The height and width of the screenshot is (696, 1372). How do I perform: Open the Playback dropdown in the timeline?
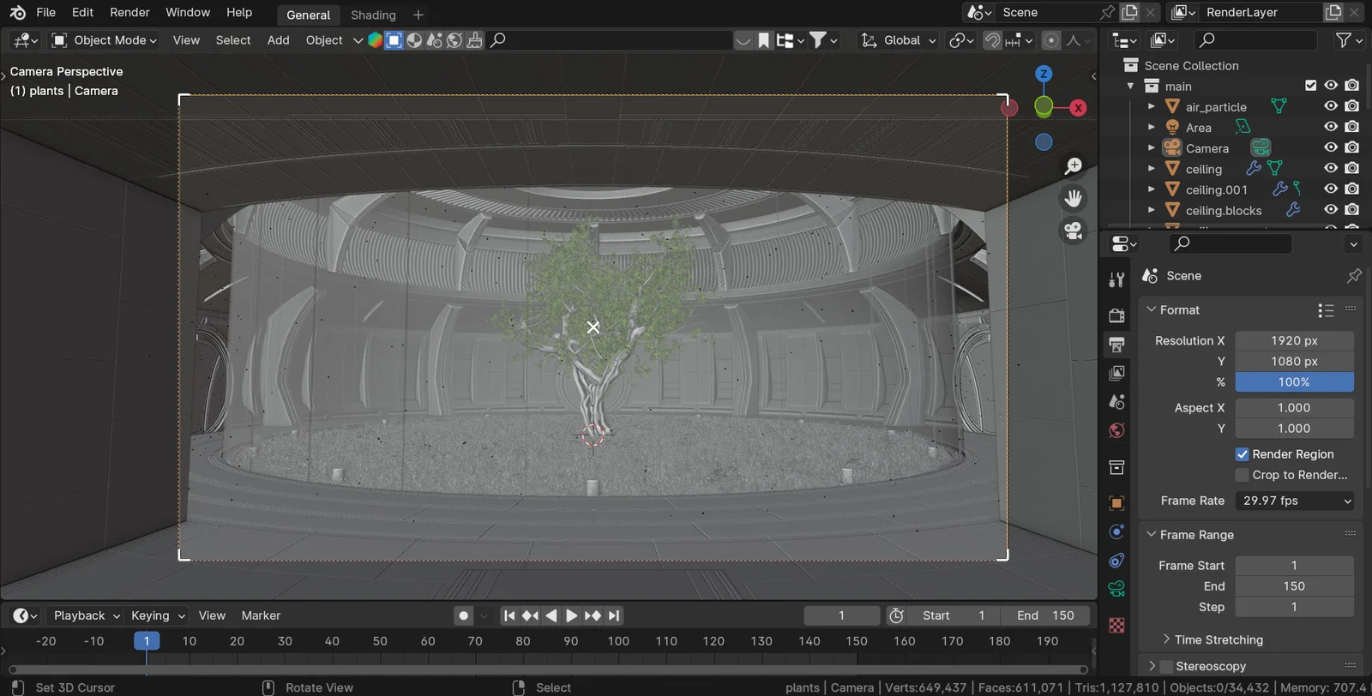[86, 615]
